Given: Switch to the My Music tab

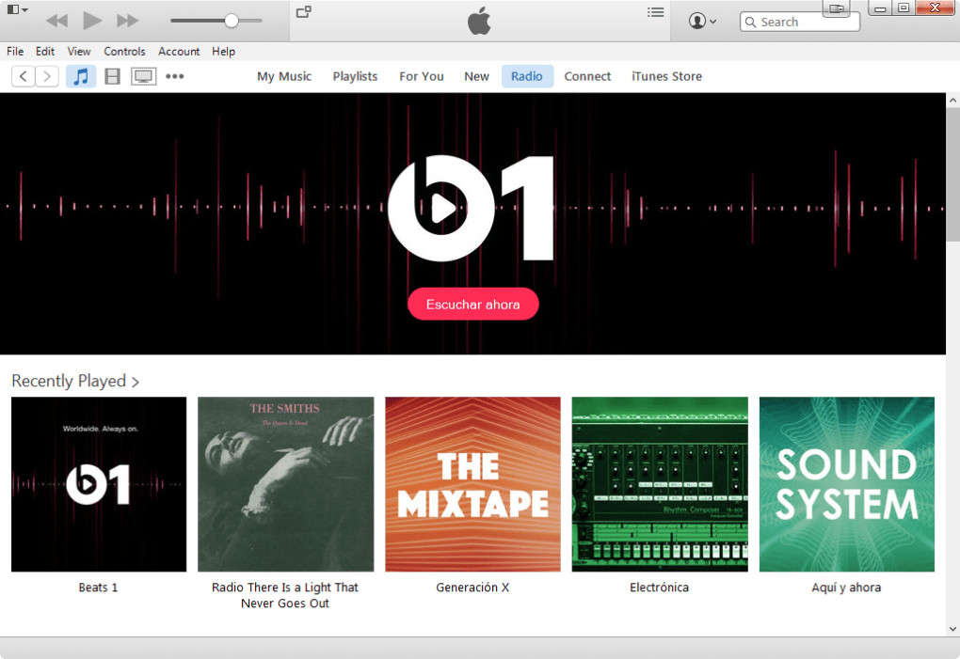Looking at the screenshot, I should click(284, 76).
